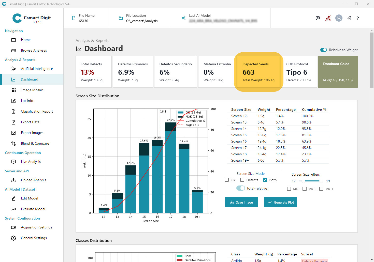Click the Screen Size Filters range slider
374x262 pixels.
pos(312,181)
